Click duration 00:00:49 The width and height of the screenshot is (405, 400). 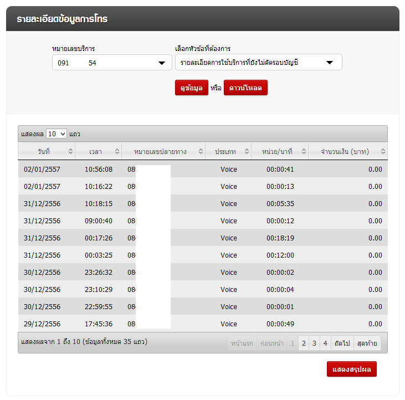pyautogui.click(x=280, y=324)
